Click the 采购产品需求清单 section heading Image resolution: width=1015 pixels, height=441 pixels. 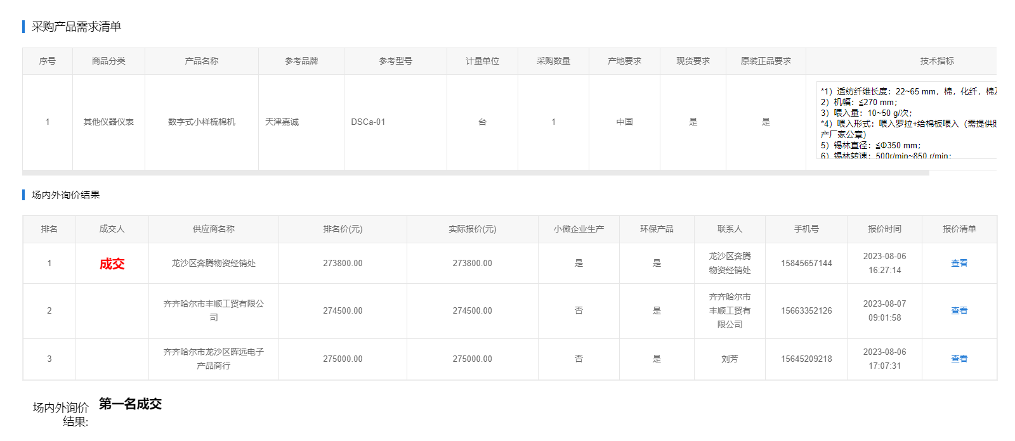(76, 27)
